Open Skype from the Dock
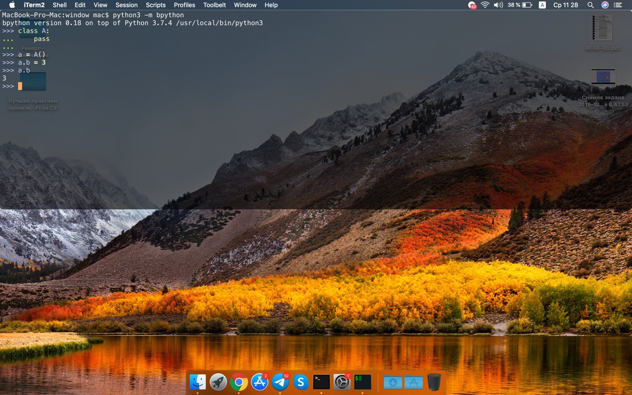 (301, 382)
